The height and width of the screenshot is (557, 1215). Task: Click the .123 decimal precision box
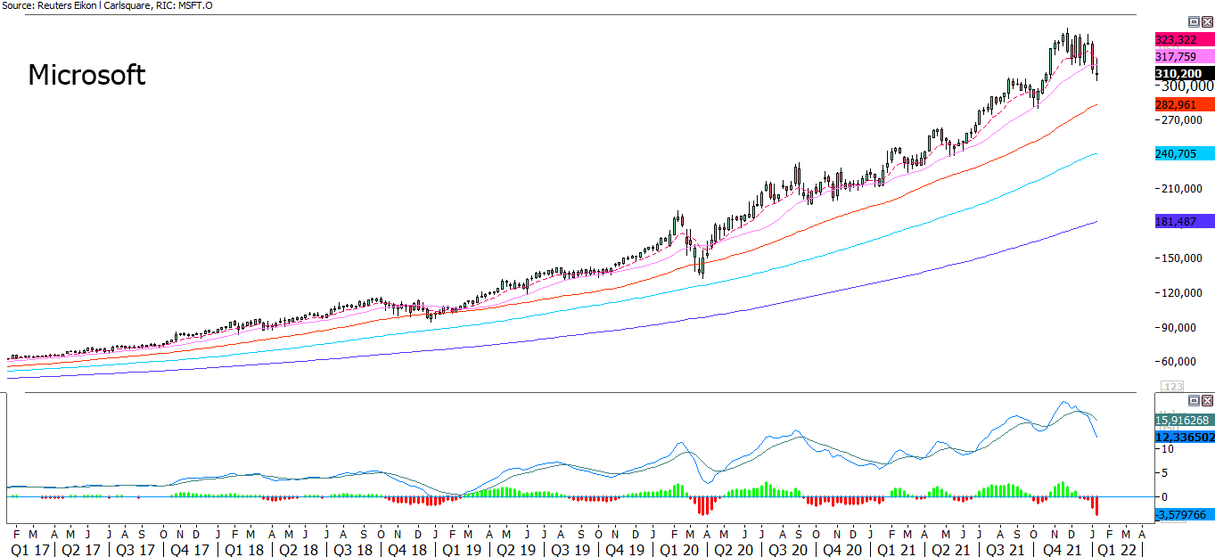pyautogui.click(x=1172, y=387)
